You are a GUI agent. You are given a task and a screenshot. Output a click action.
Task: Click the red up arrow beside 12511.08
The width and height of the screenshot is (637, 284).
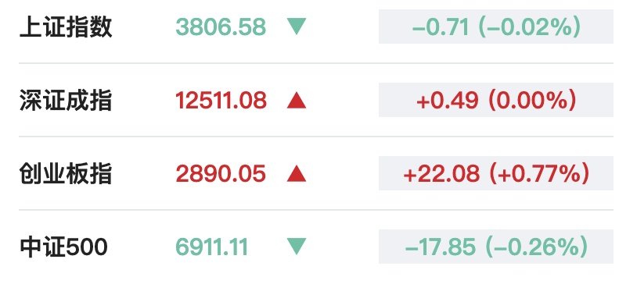tap(297, 100)
